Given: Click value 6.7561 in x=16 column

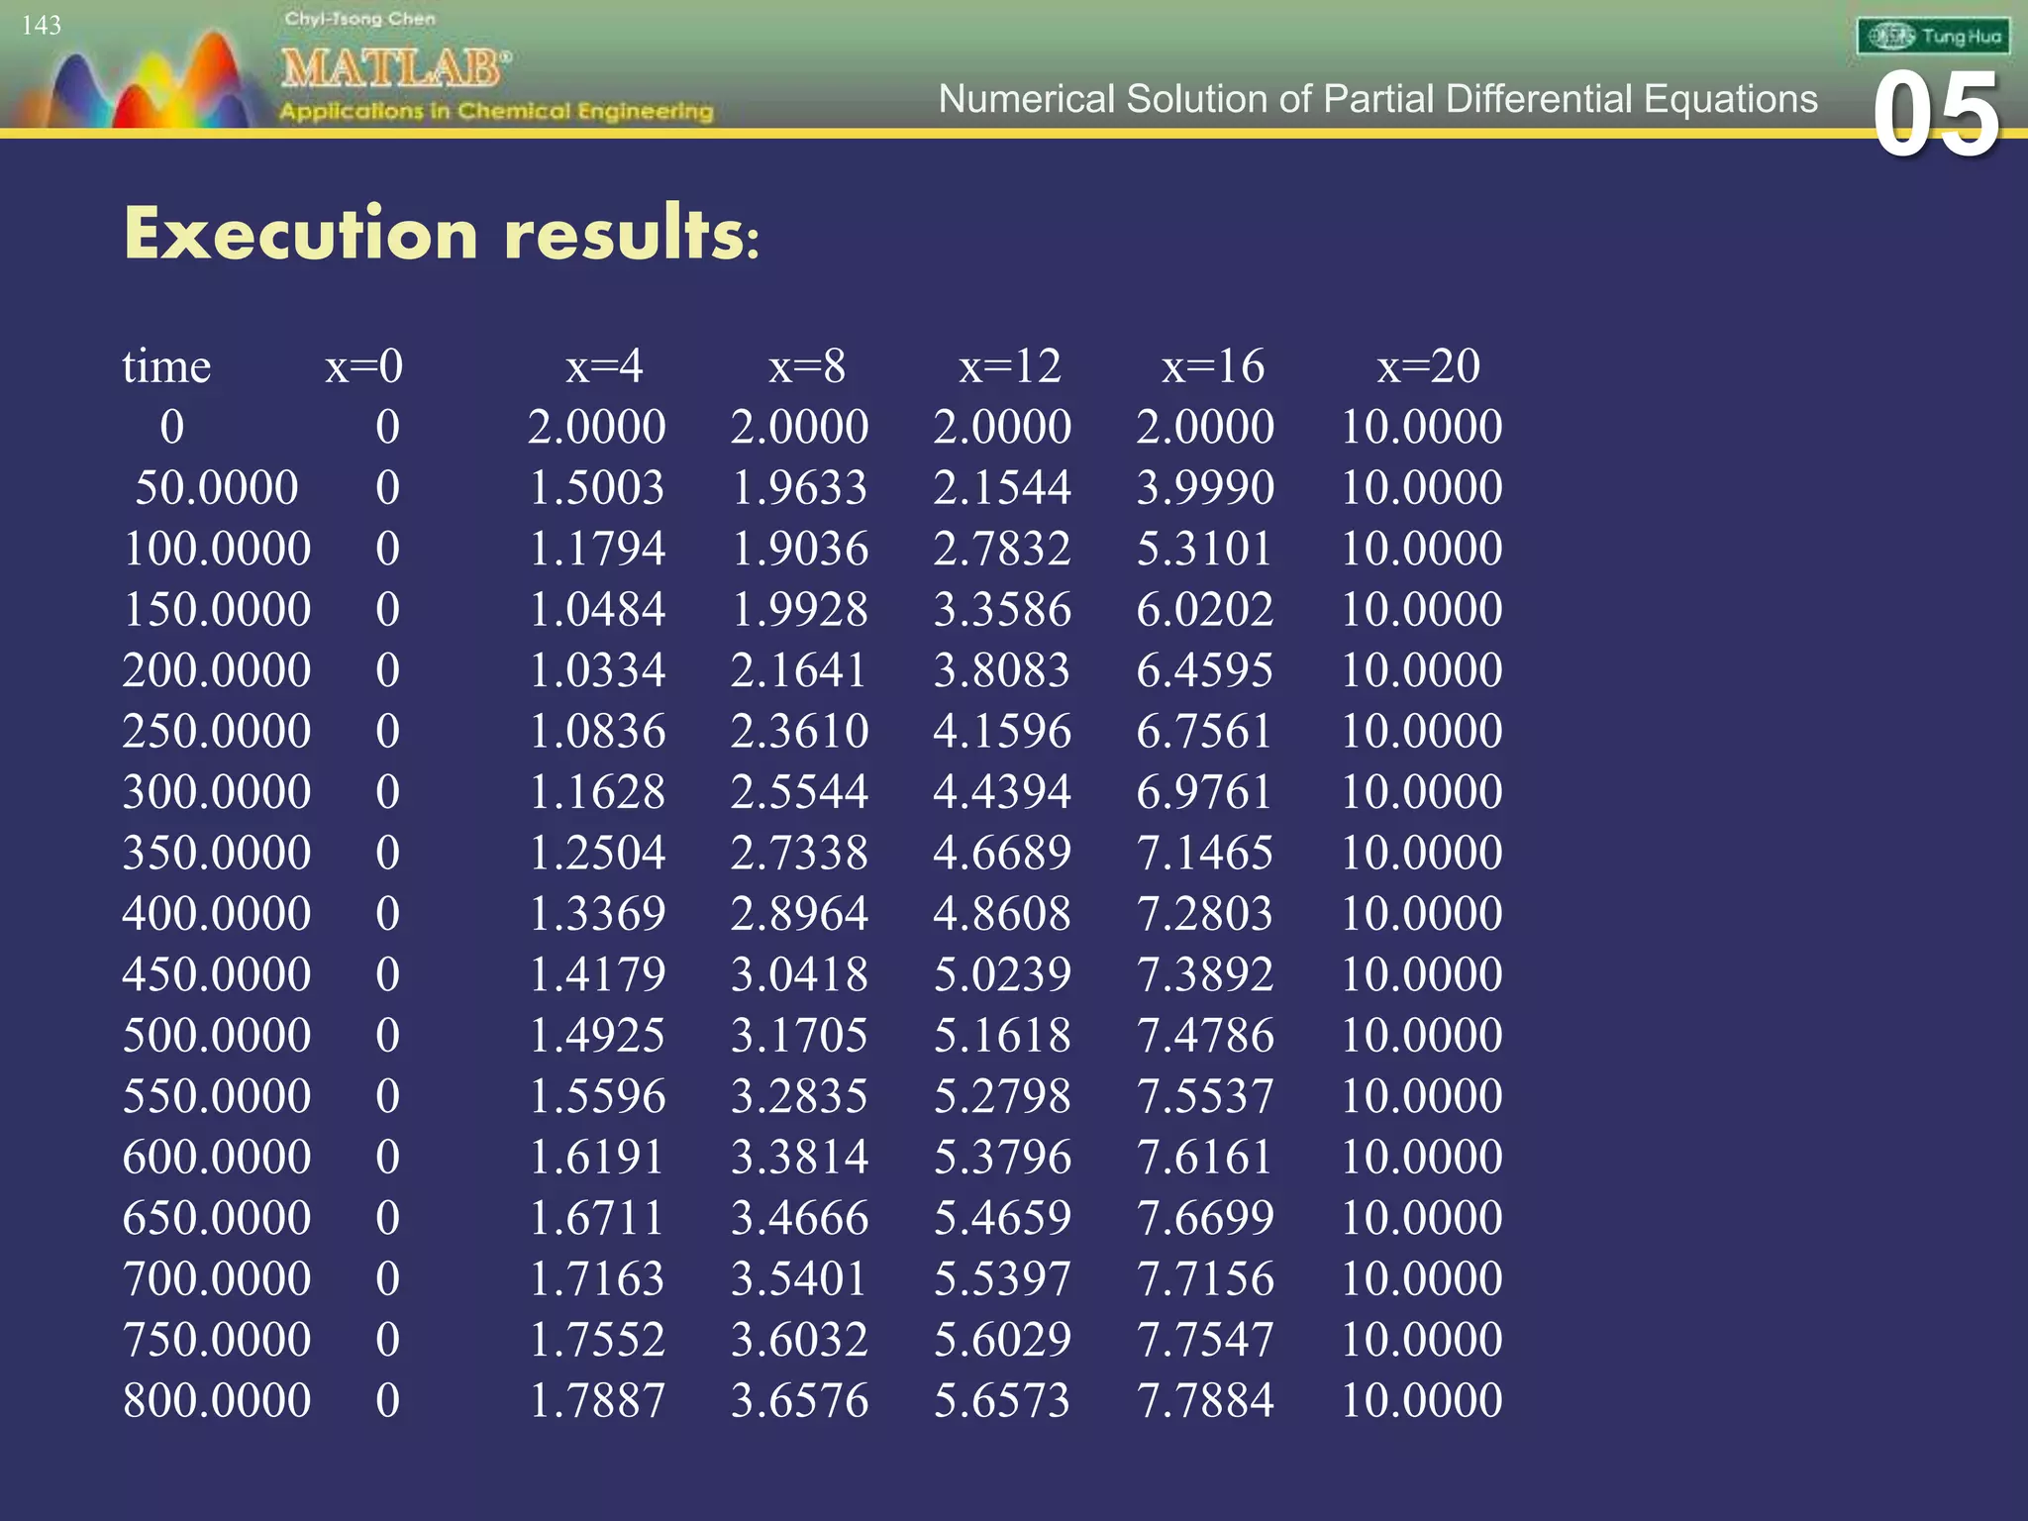Looking at the screenshot, I should click(x=1205, y=731).
